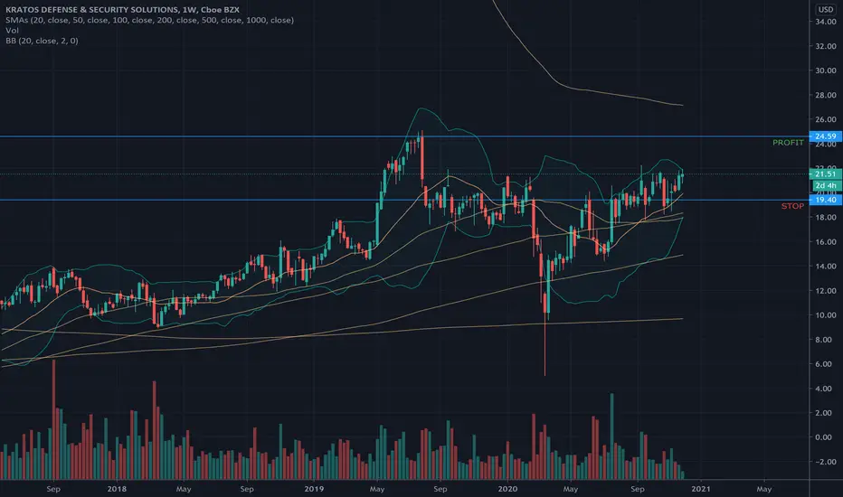Select the blue profit horizontal line at 24.59

pyautogui.click(x=404, y=136)
